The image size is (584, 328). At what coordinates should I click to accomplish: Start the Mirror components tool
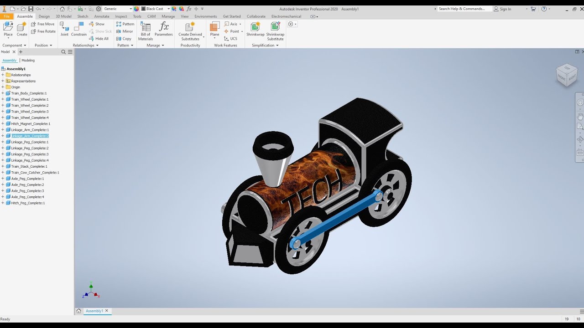[125, 31]
